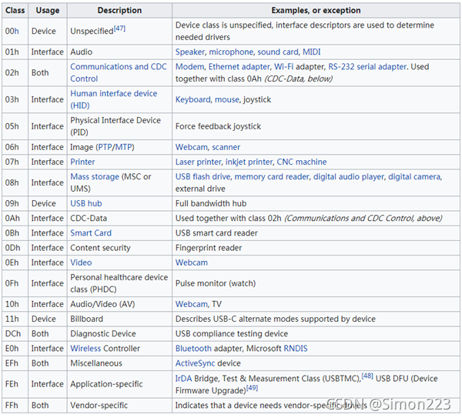Open the Speaker link in Audio row
This screenshot has height=418, width=462.
pyautogui.click(x=190, y=52)
